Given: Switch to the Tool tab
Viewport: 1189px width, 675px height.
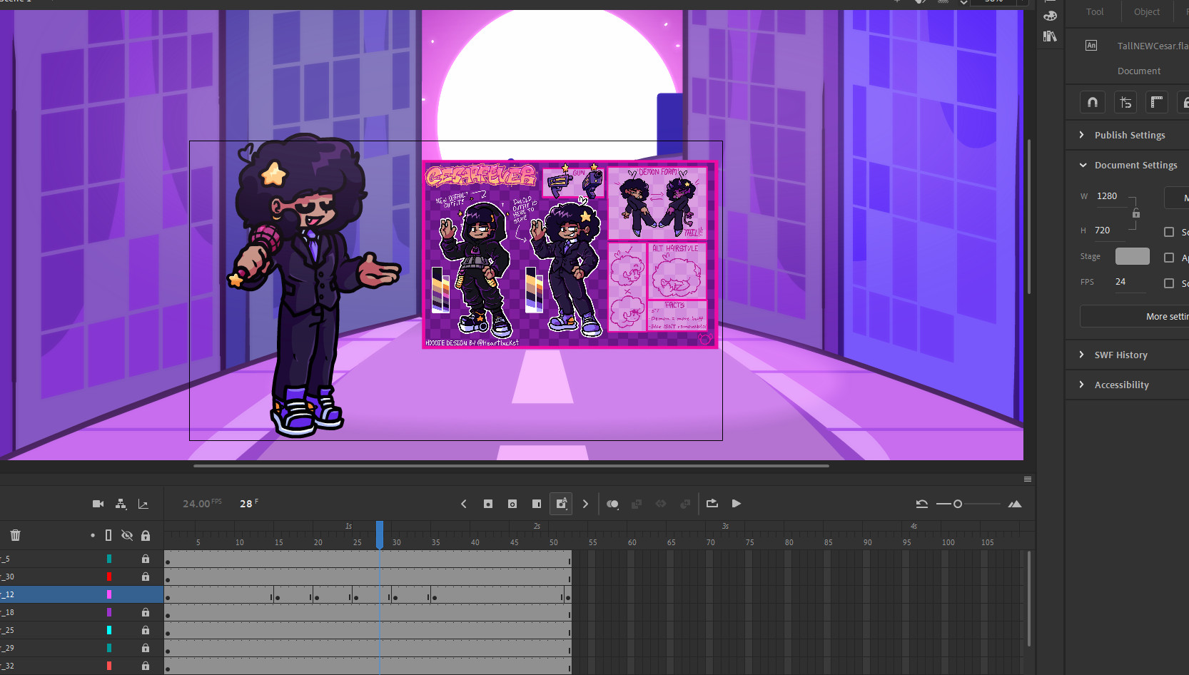Looking at the screenshot, I should pos(1094,11).
